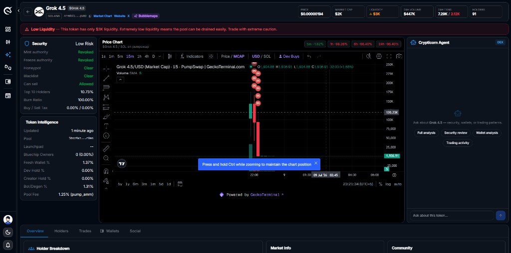Image resolution: width=511 pixels, height=253 pixels.
Task: Enter fullscreen chart mode
Action: [x=389, y=56]
